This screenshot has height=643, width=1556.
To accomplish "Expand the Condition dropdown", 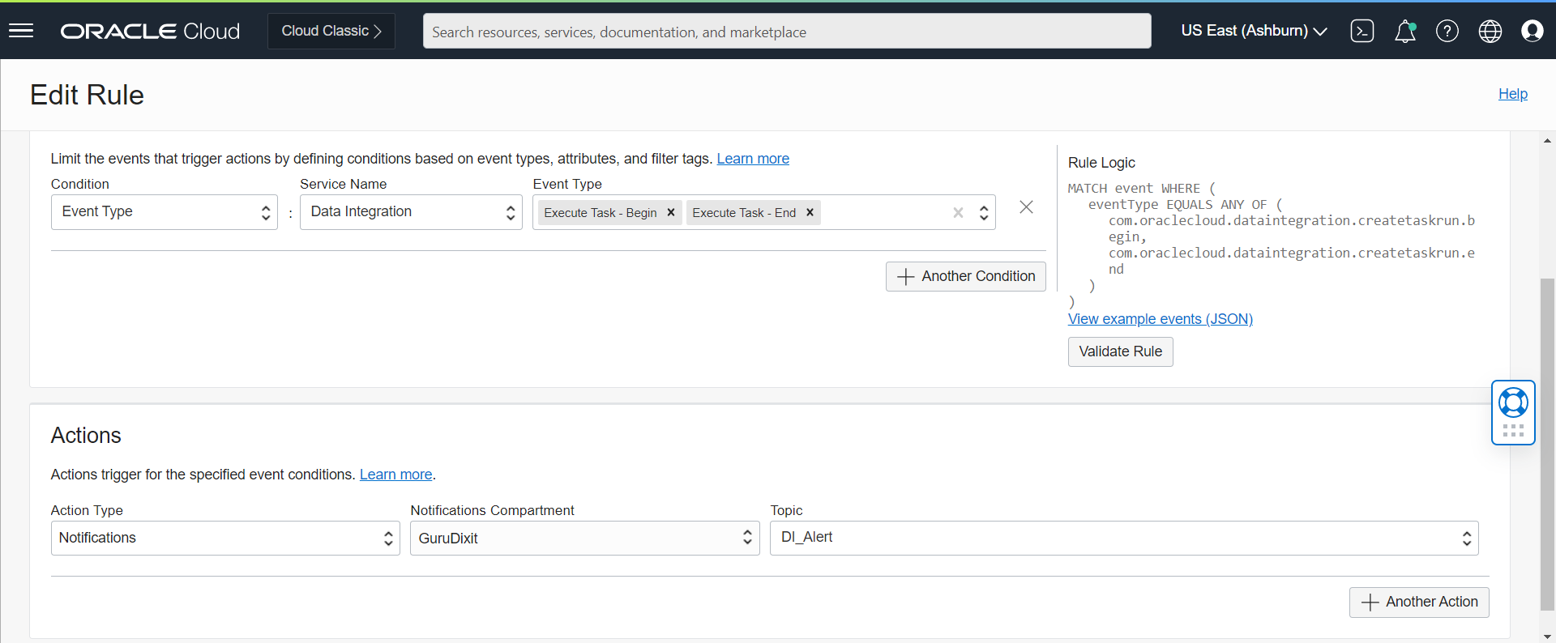I will (165, 212).
